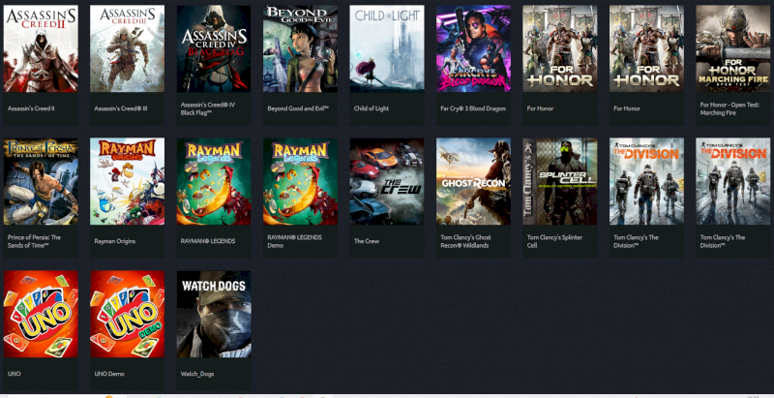Select the Assassin's Creed III cover image

coord(127,48)
